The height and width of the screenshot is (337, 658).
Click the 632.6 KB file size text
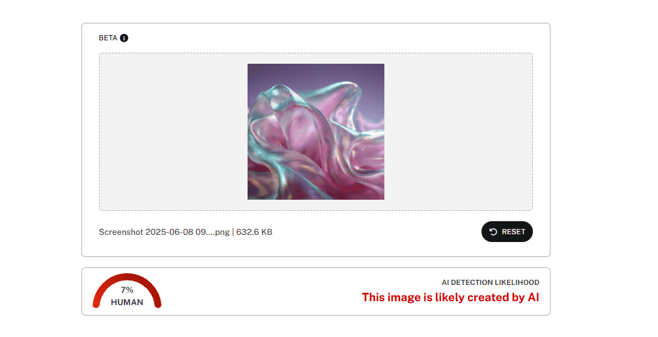[x=254, y=232]
